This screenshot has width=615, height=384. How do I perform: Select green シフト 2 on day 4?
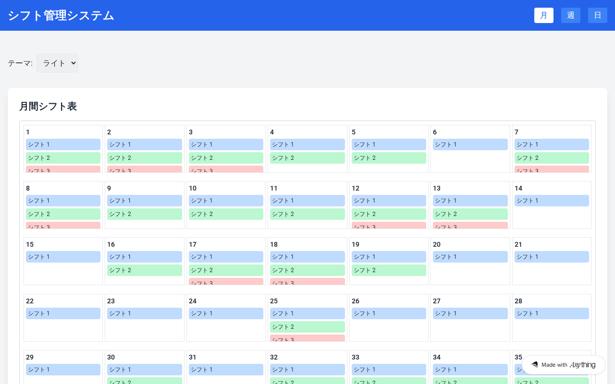point(307,158)
